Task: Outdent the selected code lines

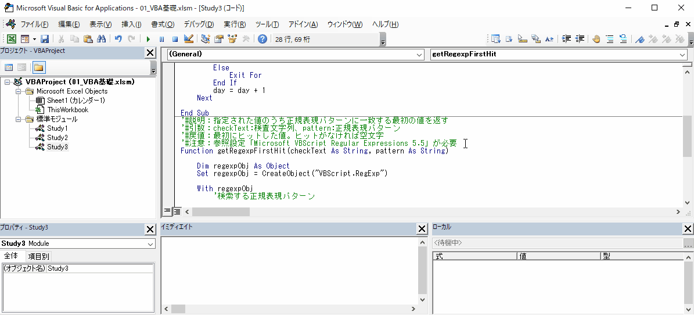Action: coord(580,39)
